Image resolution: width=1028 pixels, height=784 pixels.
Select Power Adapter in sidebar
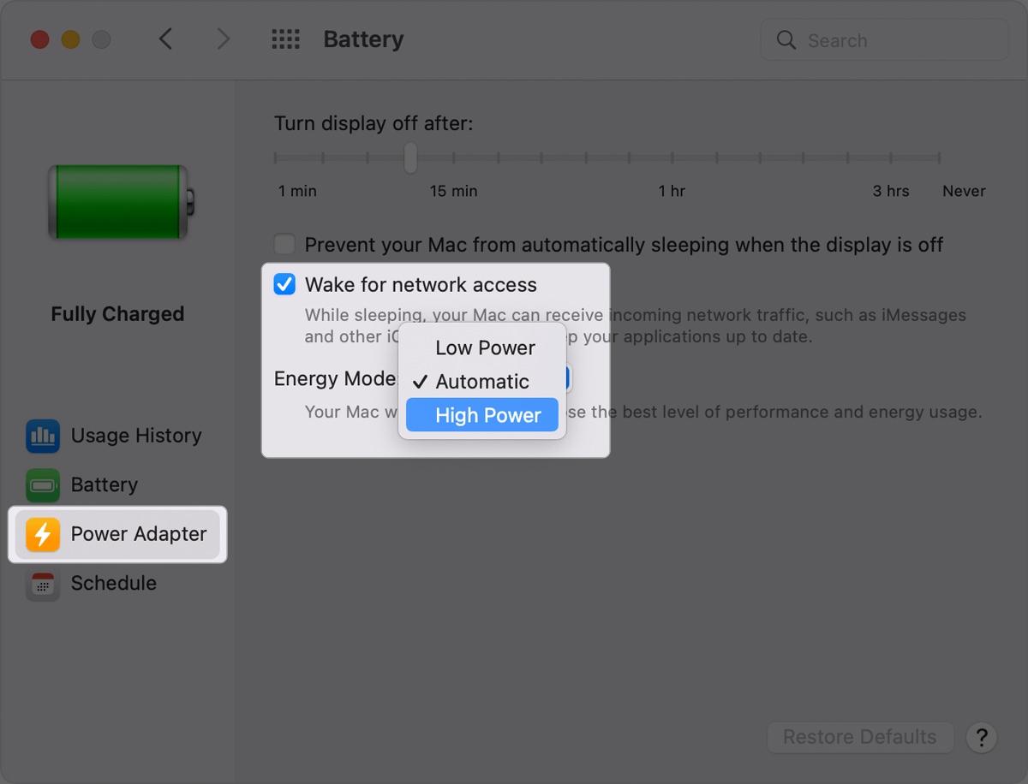coord(117,534)
